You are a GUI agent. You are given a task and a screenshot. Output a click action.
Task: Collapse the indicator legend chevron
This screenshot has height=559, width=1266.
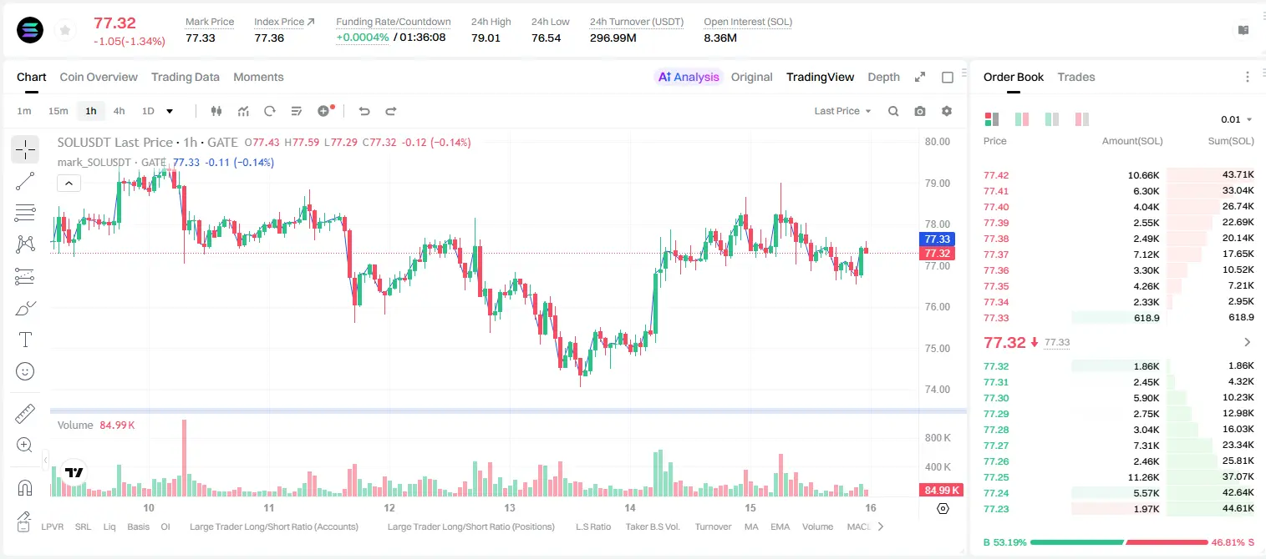69,184
